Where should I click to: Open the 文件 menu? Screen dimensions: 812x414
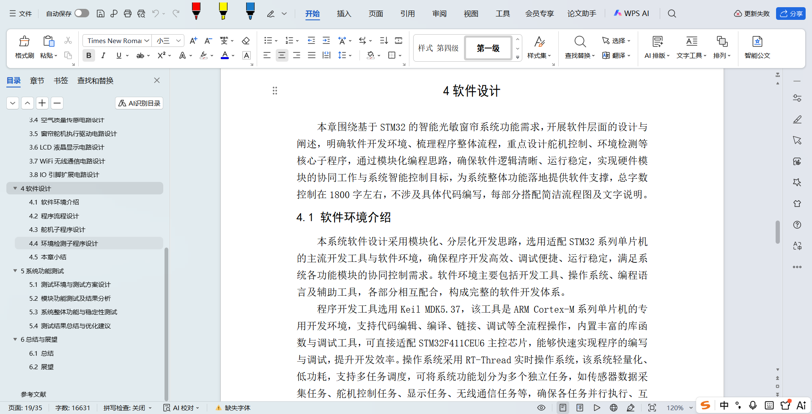pos(21,14)
